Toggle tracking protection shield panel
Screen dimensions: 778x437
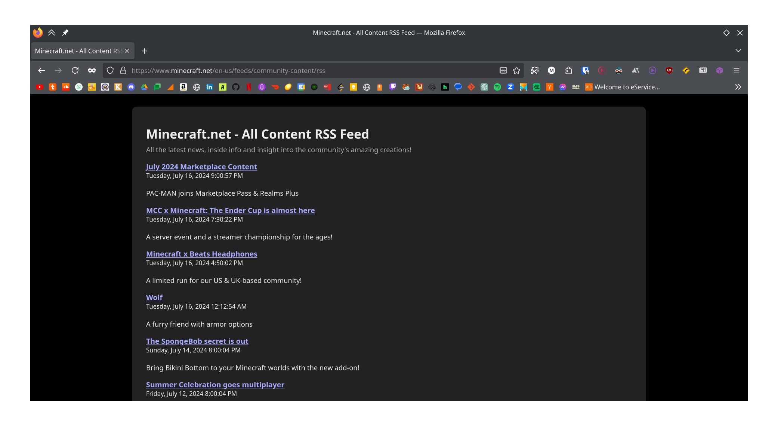110,70
